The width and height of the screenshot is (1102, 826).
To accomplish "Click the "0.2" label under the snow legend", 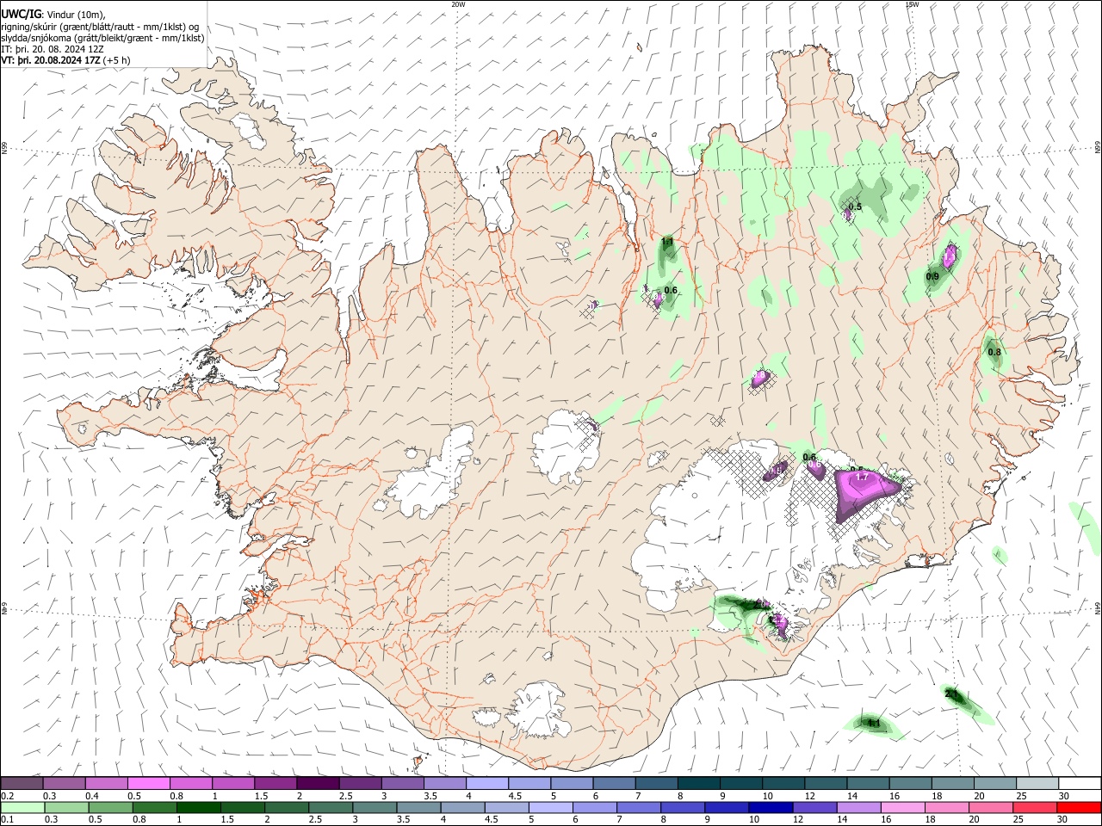I will point(8,796).
